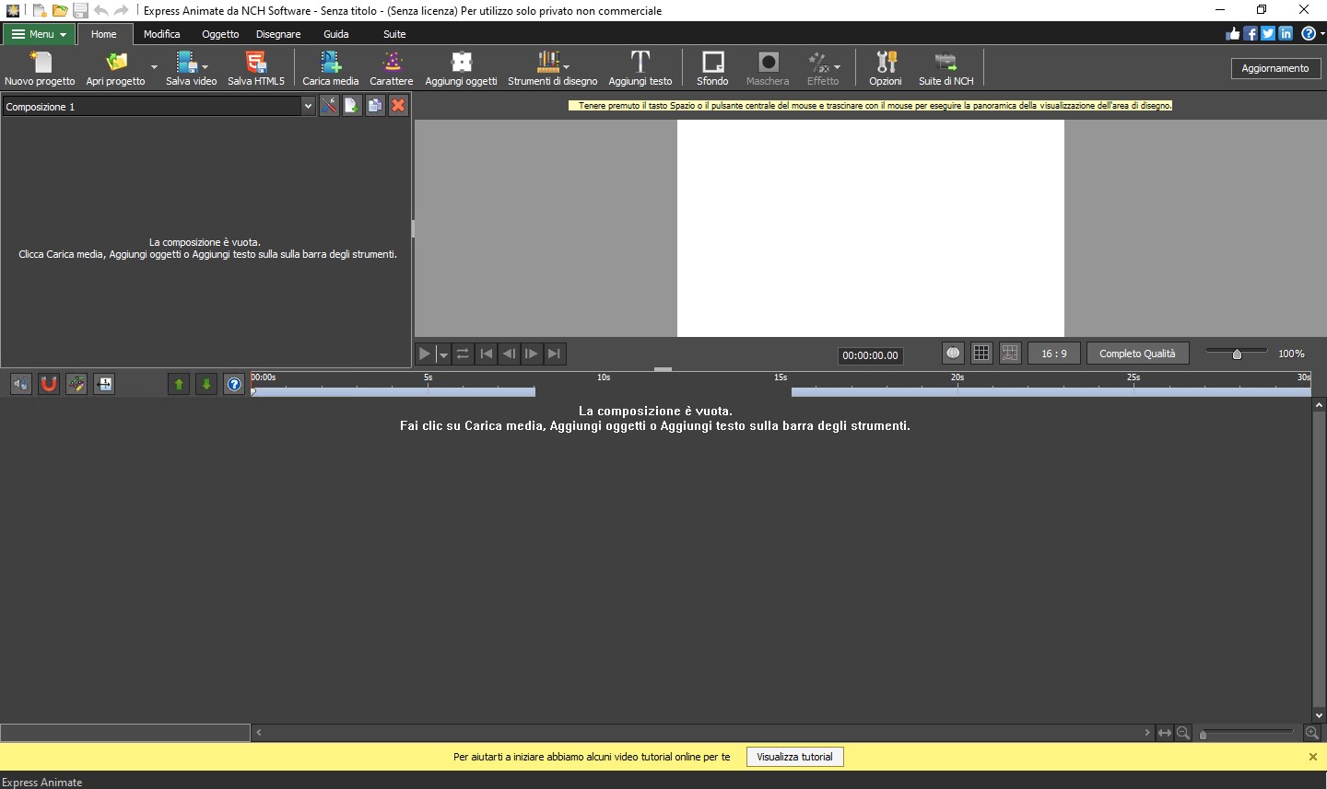Open timeline help question mark icon
1327x789 pixels.
click(x=234, y=384)
